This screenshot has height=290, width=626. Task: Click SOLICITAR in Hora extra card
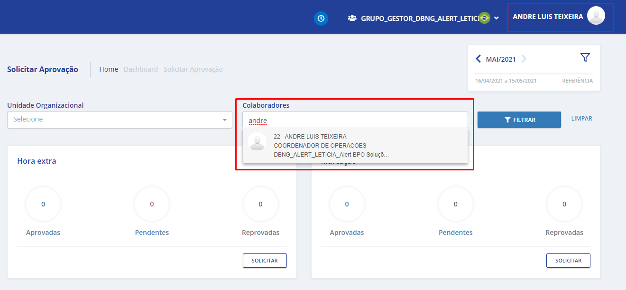265,261
